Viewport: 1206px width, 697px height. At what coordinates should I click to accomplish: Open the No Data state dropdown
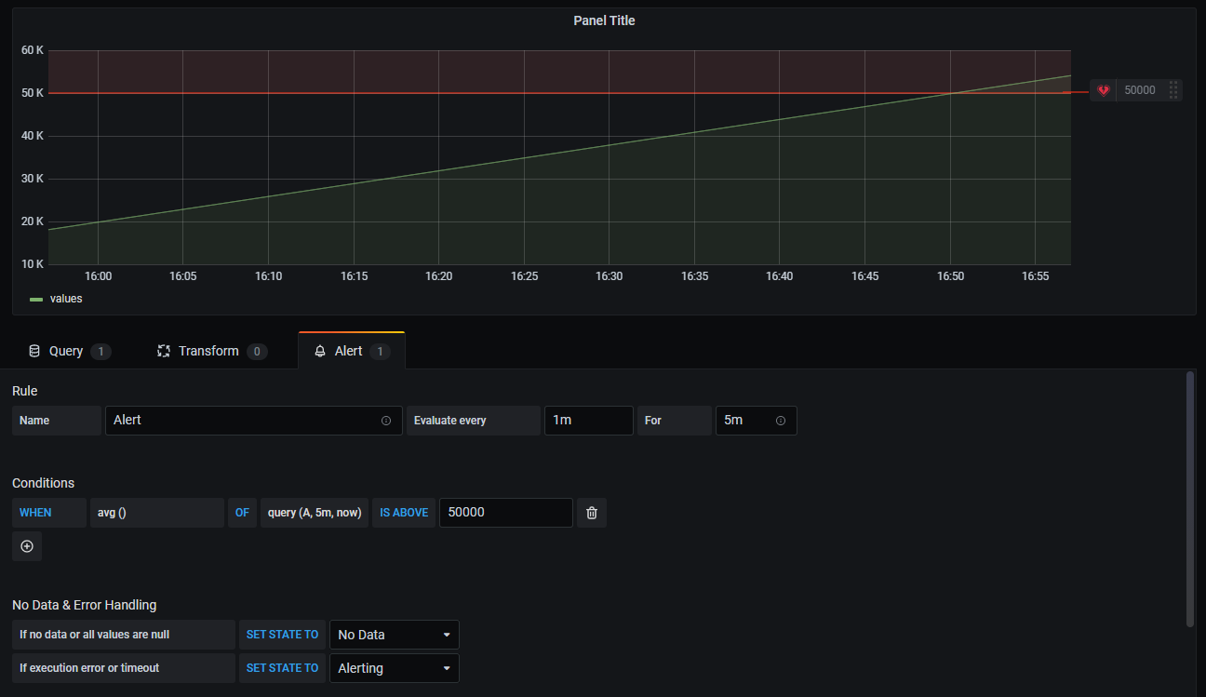[394, 635]
